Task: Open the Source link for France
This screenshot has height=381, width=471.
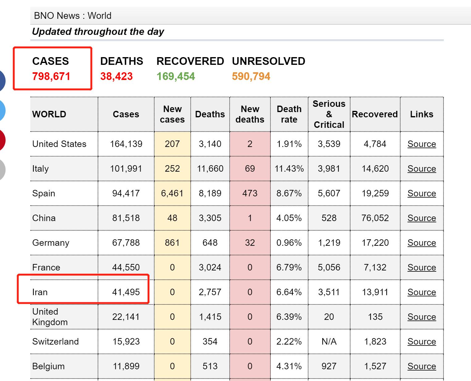Action: (x=422, y=267)
